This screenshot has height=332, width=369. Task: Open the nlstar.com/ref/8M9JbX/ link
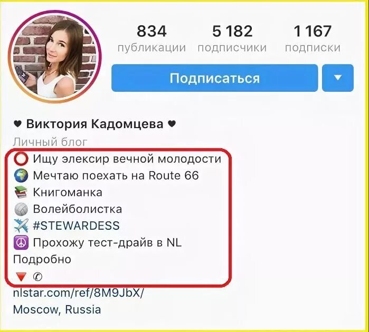coord(78,293)
